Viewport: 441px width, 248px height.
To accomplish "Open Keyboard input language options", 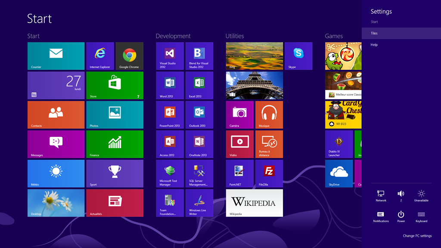I will pyautogui.click(x=421, y=217).
